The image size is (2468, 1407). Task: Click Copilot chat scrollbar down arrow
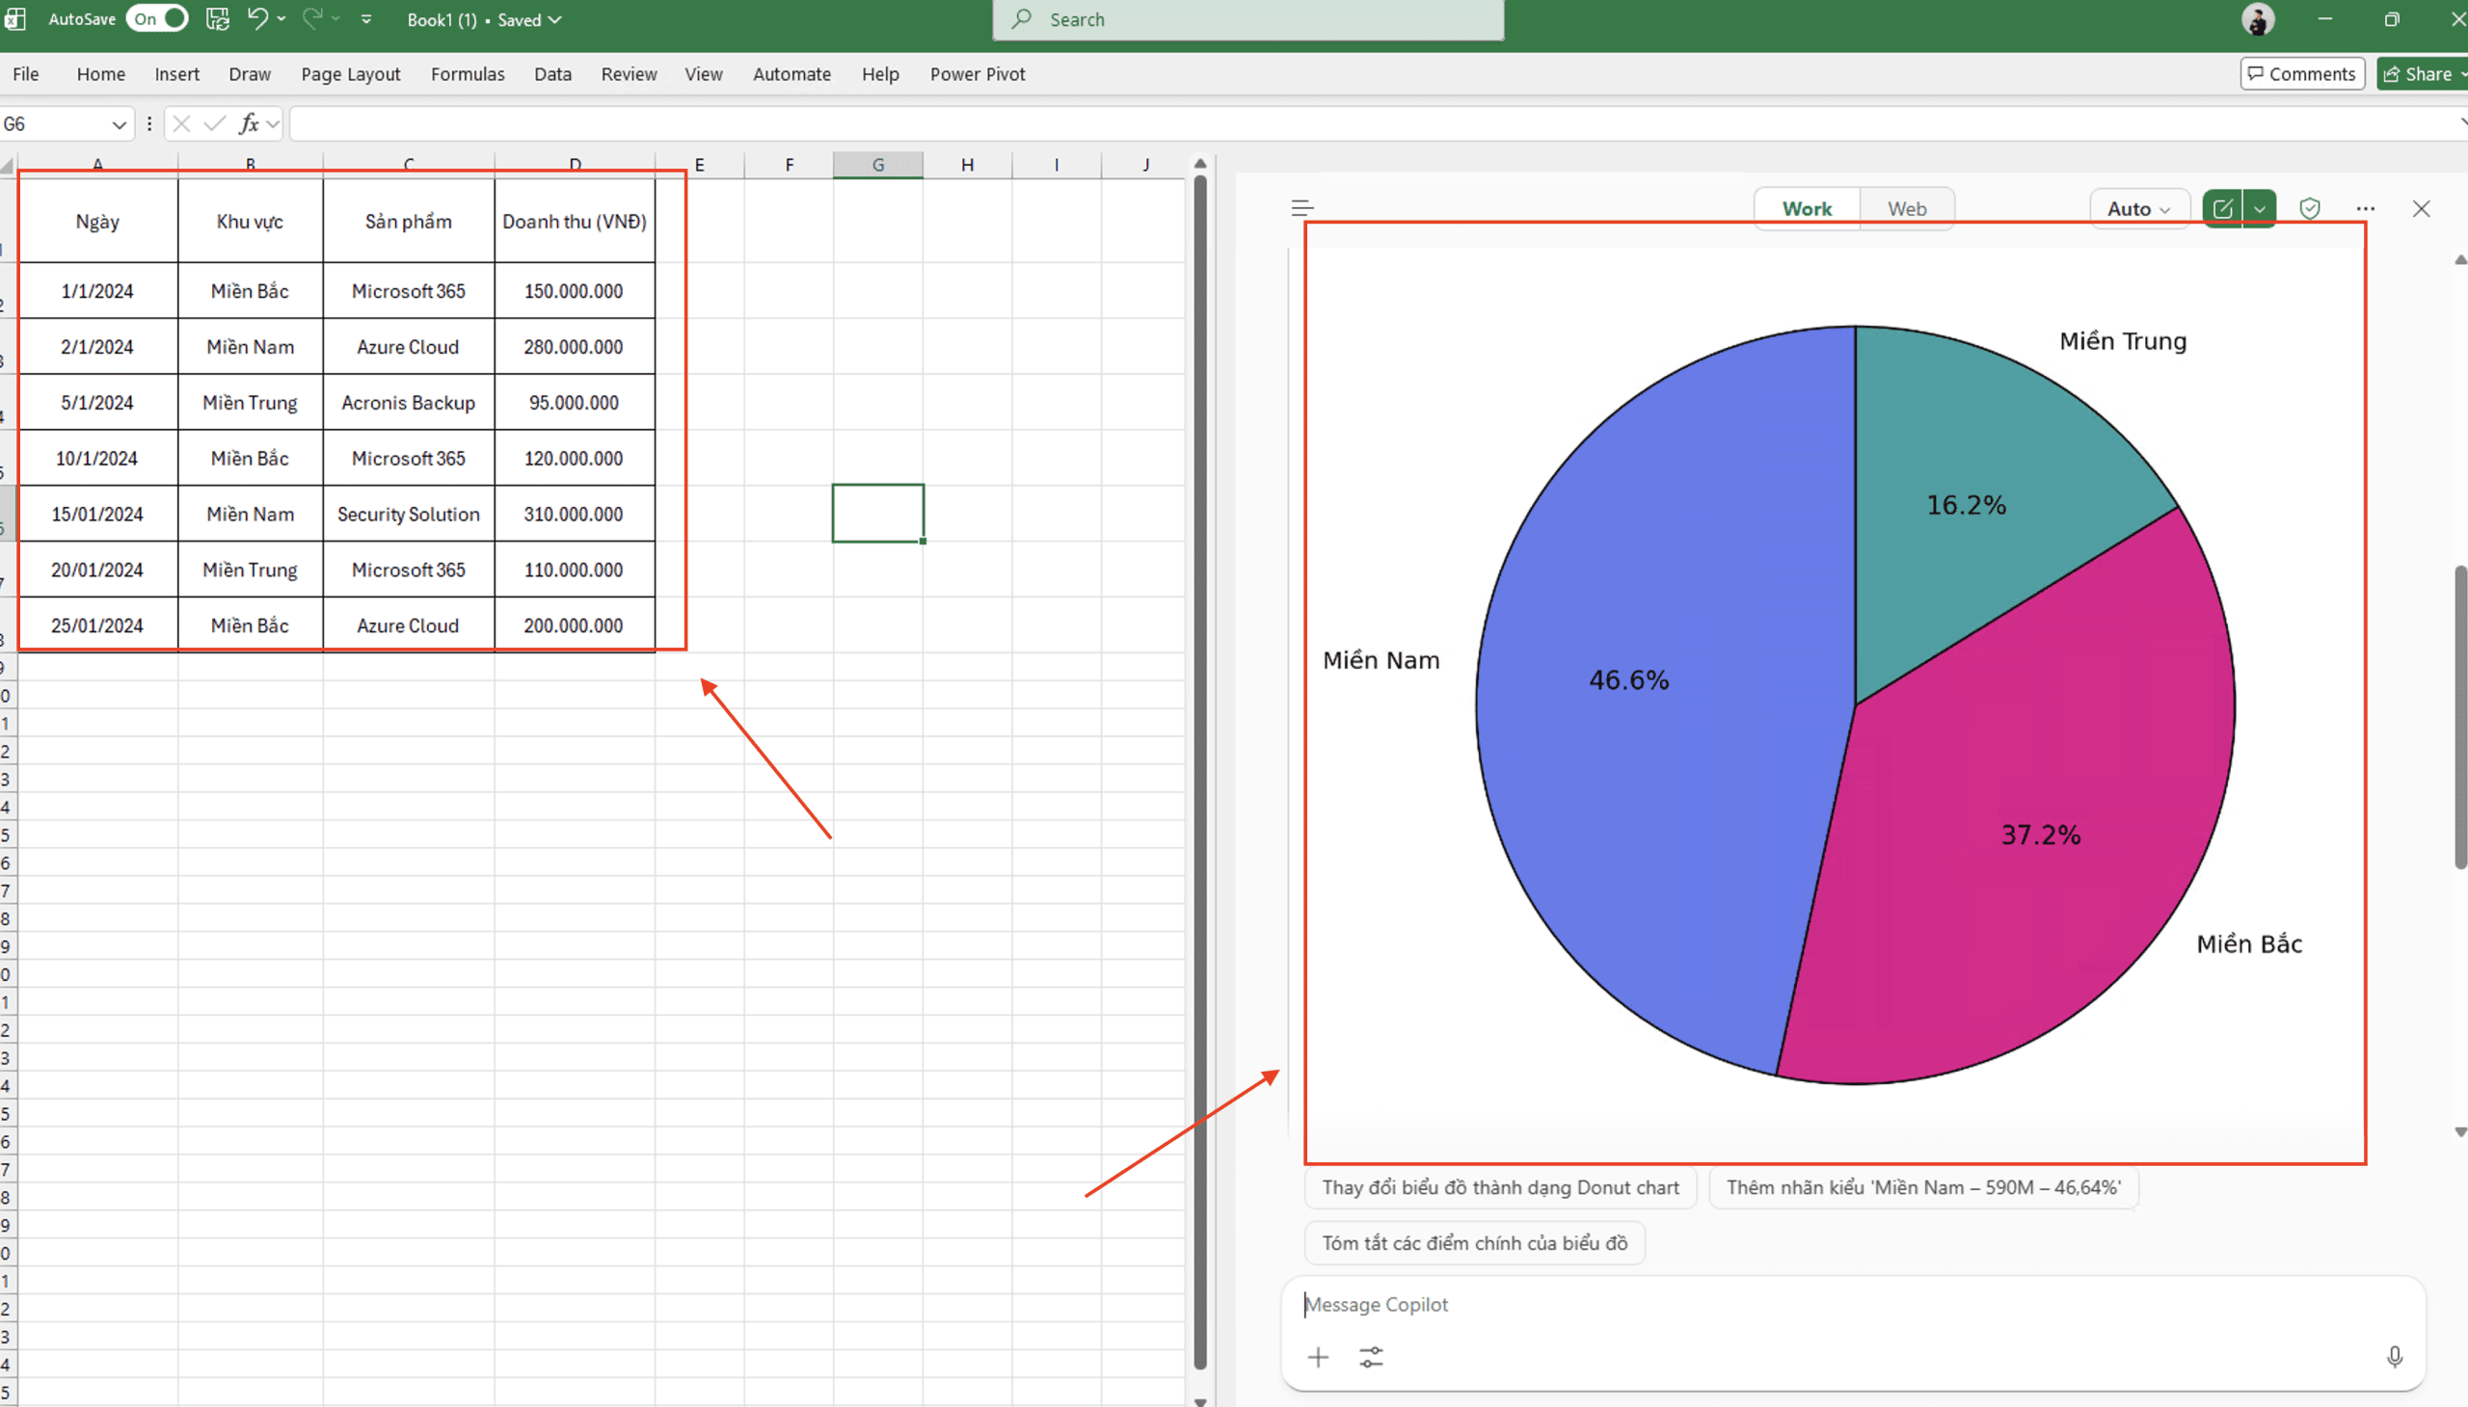coord(2459,1131)
